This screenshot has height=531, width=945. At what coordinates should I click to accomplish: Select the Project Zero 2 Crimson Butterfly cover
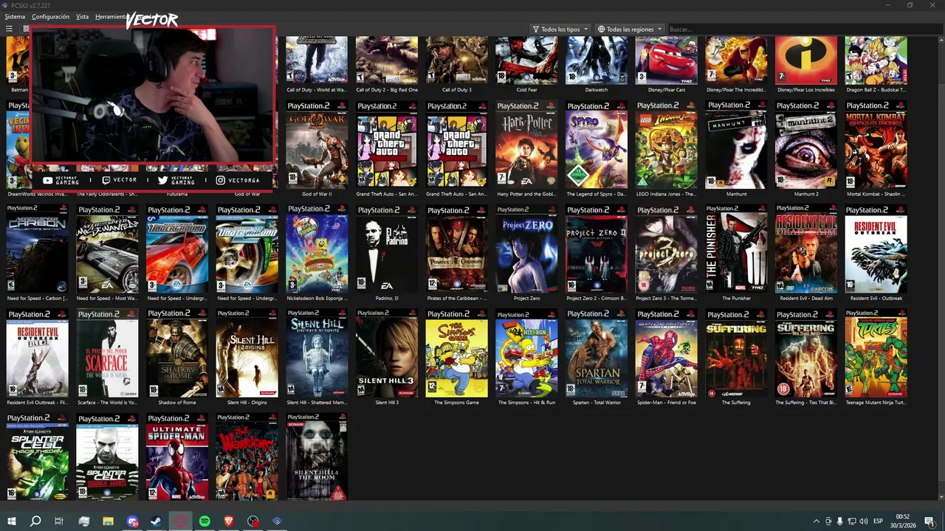coord(597,249)
